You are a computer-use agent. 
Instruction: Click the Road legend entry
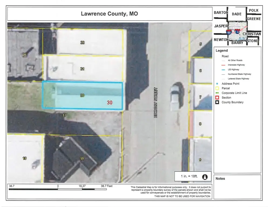point(225,56)
